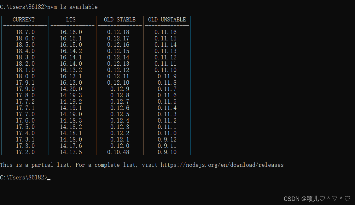Select version 18.2.0
Image resolution: width=355 pixels, height=205 pixels.
[x=25, y=64]
